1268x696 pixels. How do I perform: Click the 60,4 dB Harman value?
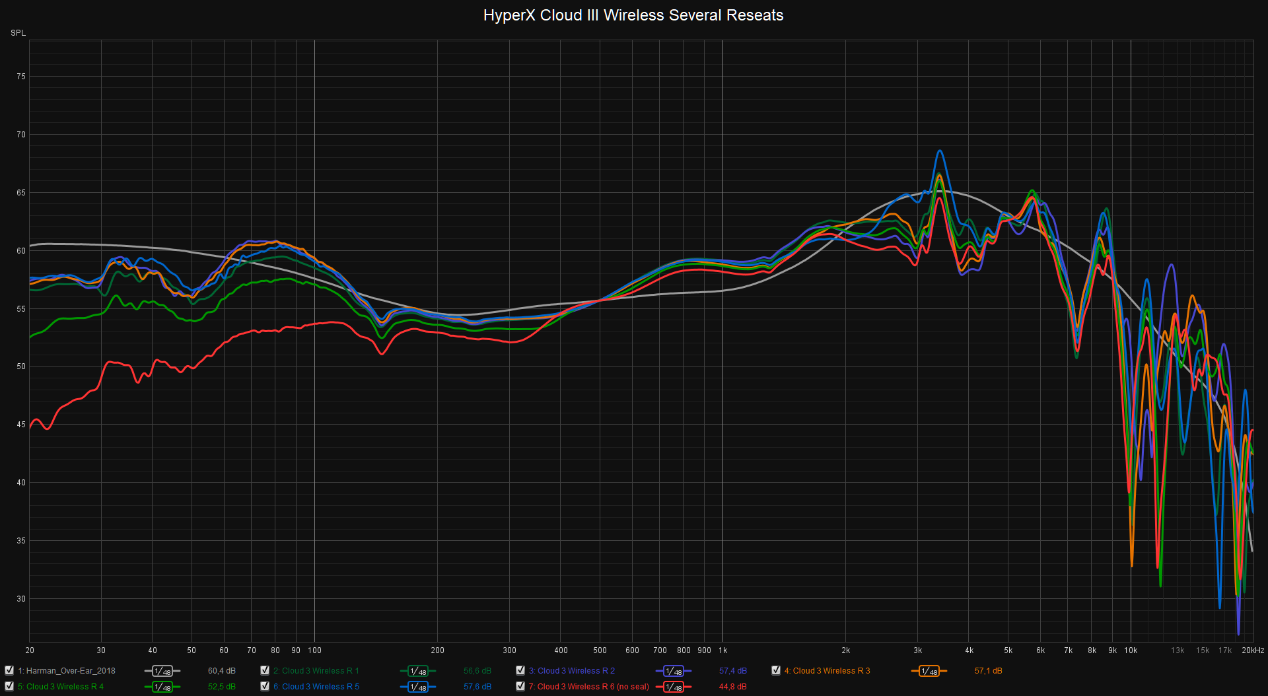tap(222, 670)
